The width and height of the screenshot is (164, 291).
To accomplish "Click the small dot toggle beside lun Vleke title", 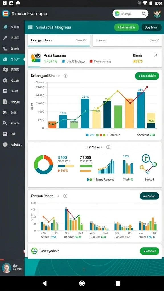I will 102,147.
